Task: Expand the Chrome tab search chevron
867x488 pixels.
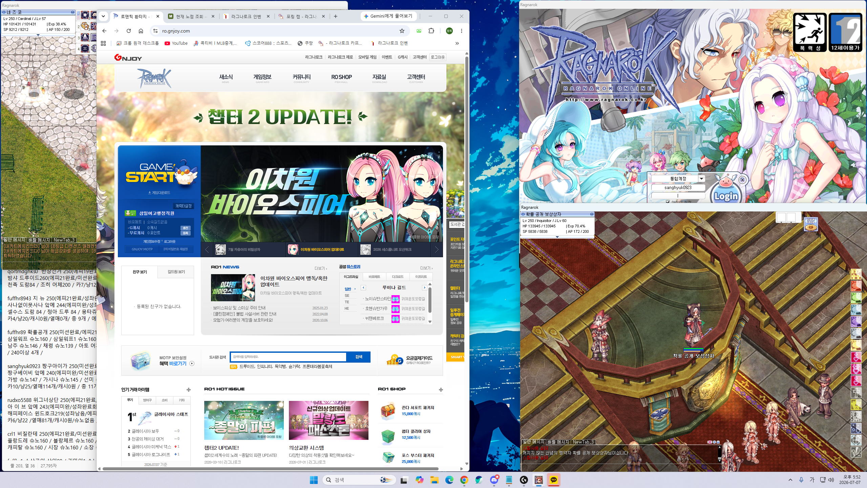Action: point(103,16)
